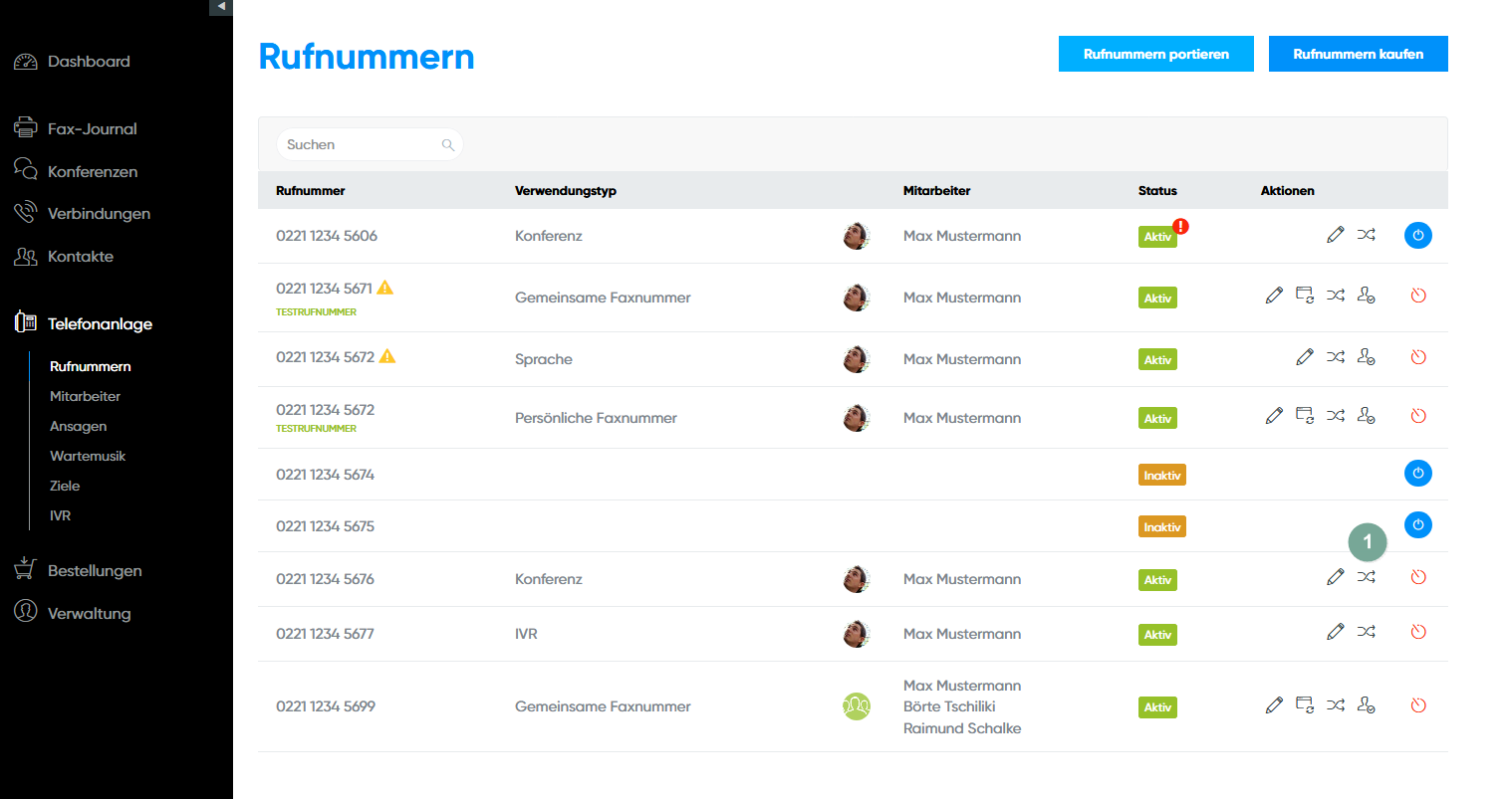Edit the number 0221 1234 5606 with the pencil
The image size is (1509, 799).
click(1335, 235)
